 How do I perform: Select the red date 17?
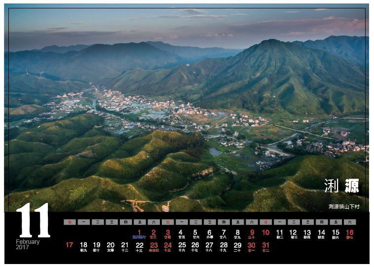coord(69,245)
